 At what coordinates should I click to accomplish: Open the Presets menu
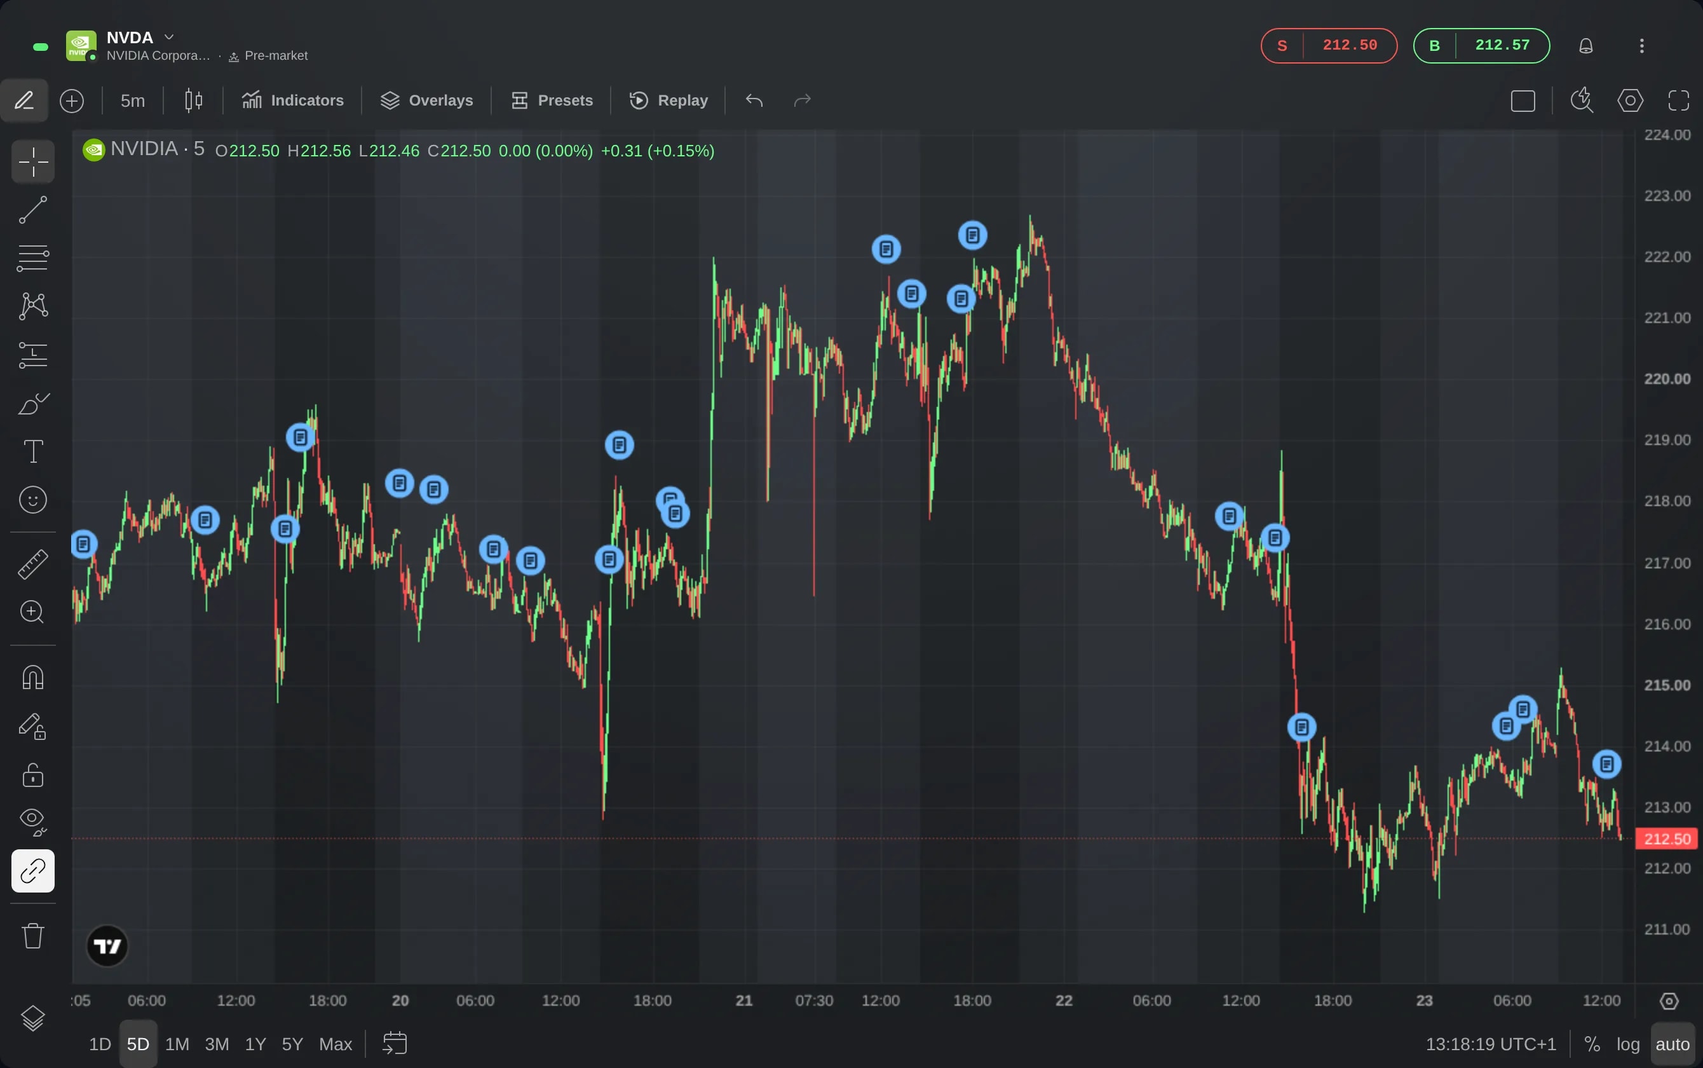(552, 100)
